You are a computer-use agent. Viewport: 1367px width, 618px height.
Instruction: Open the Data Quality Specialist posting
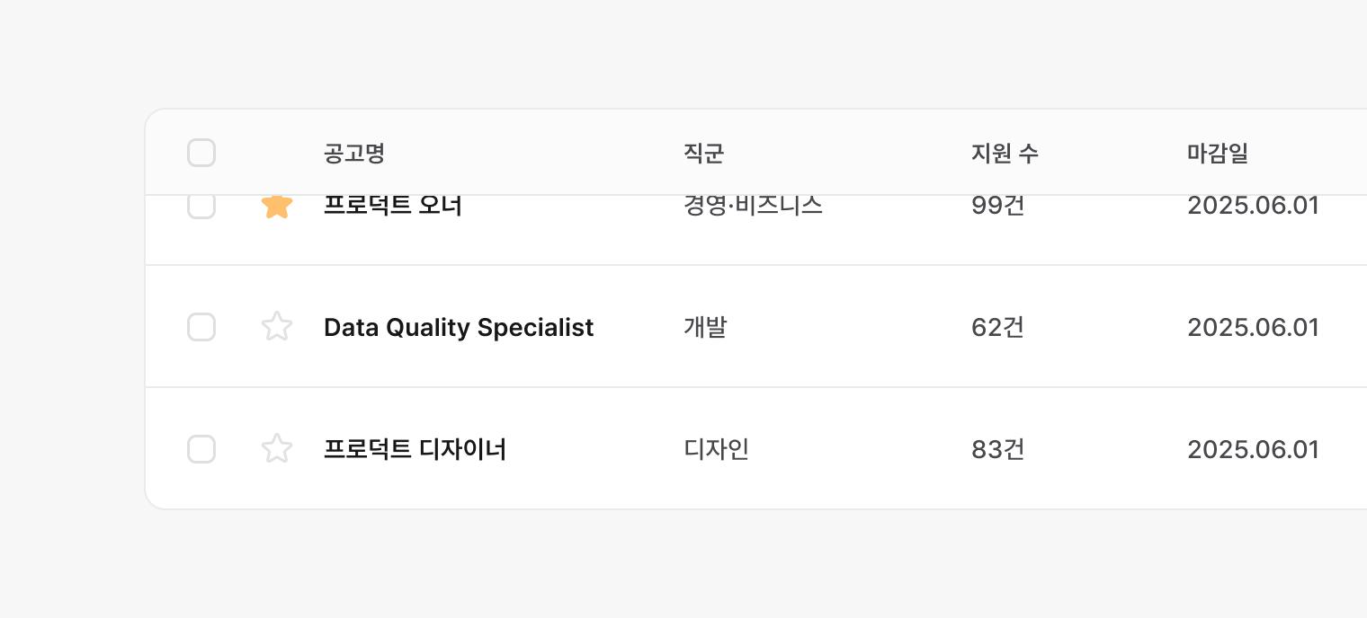click(458, 328)
